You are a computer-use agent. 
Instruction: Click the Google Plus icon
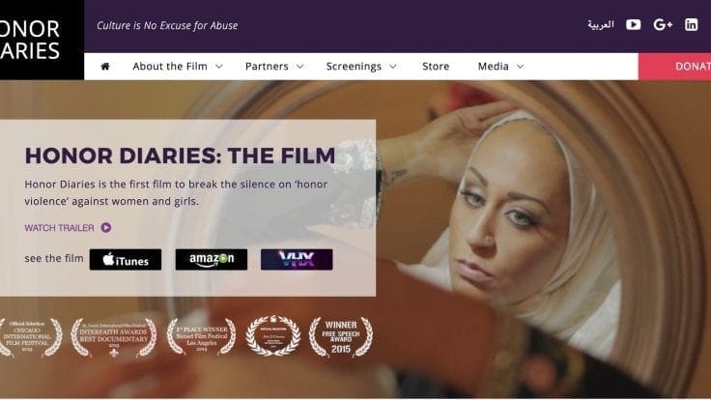click(x=663, y=24)
